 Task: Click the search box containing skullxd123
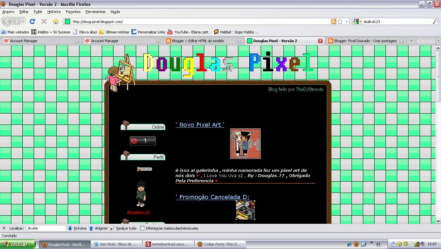(x=397, y=22)
